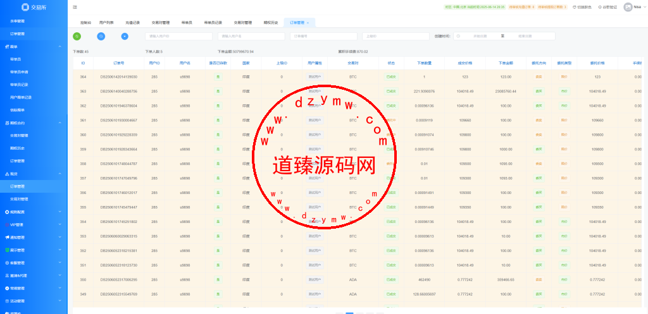Click the 活动管理 grid icon
Image resolution: width=648 pixels, height=314 pixels.
[7, 301]
